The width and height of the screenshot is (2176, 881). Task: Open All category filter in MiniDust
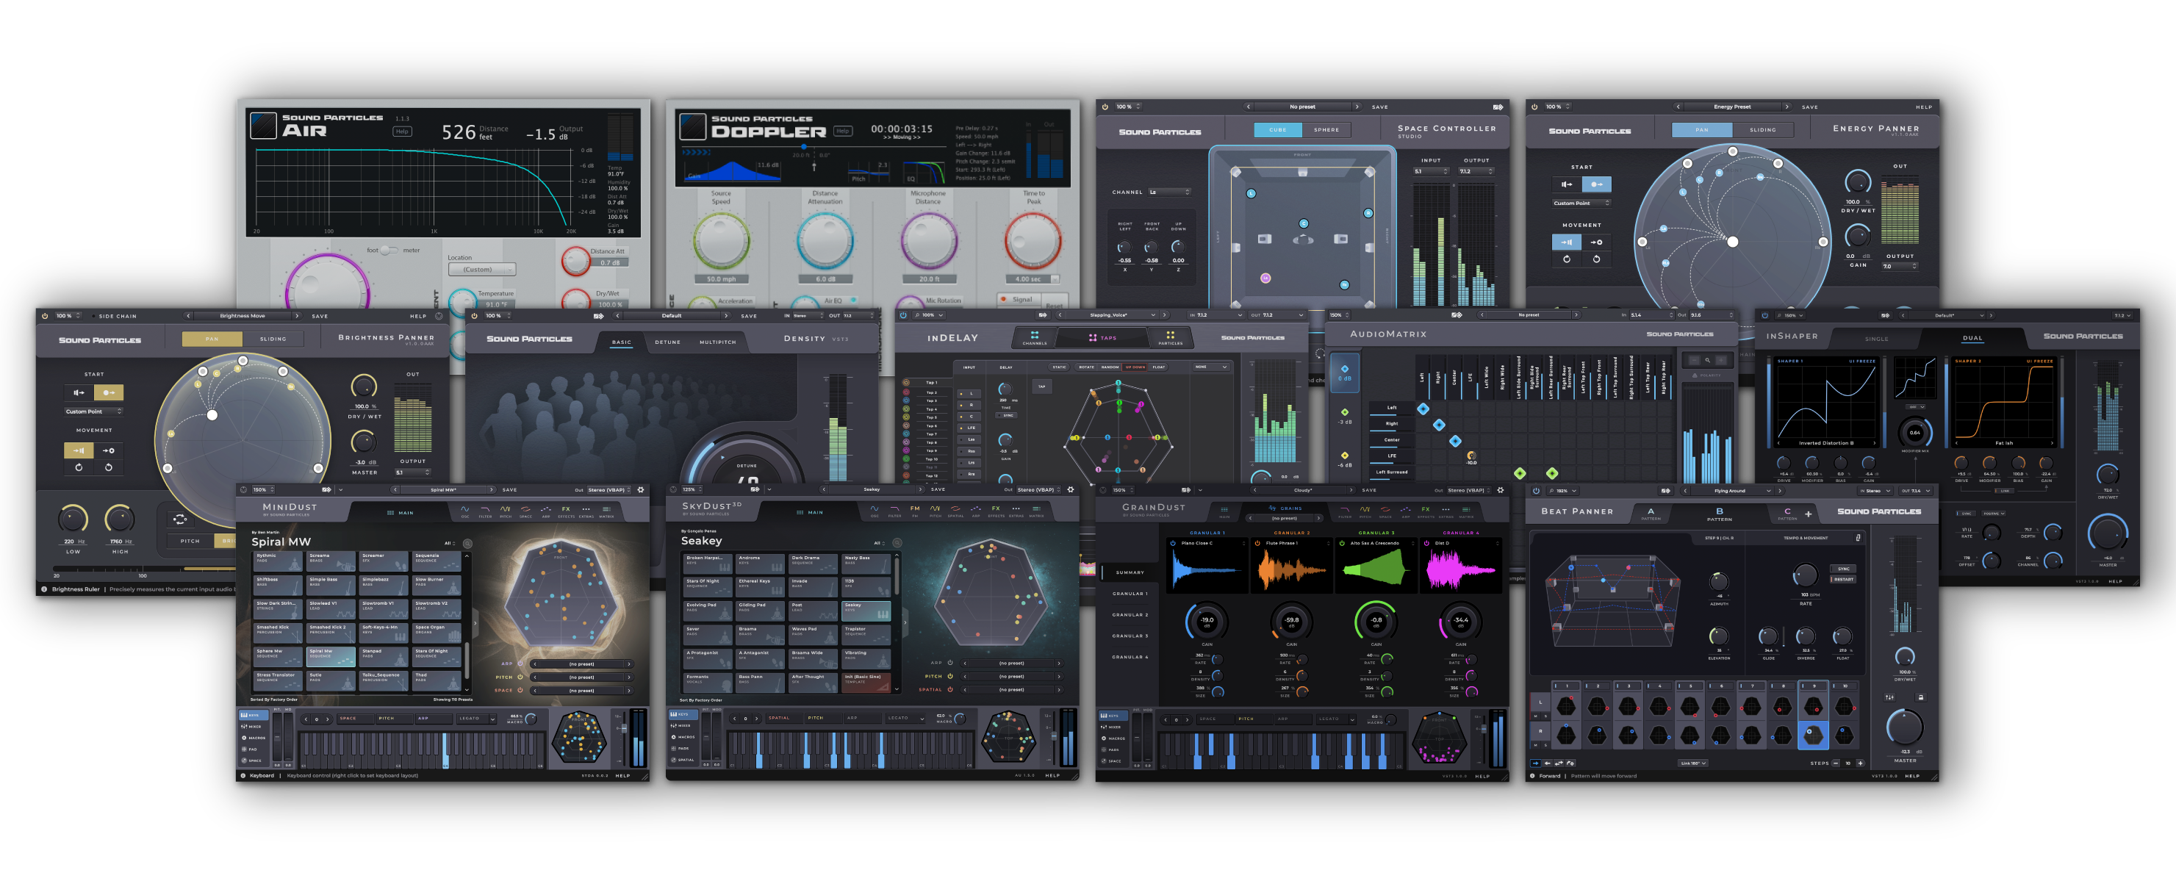[x=450, y=543]
